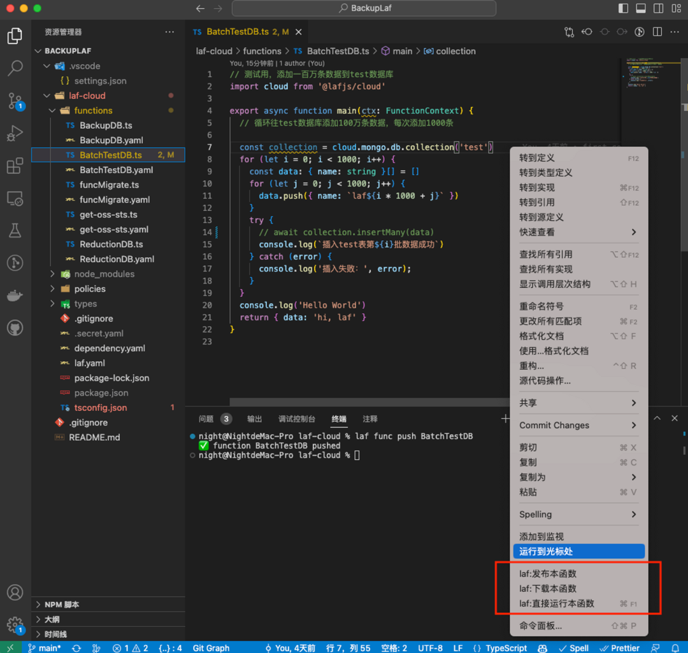
Task: Open Explorer panel more actions ellipsis
Action: tap(169, 32)
